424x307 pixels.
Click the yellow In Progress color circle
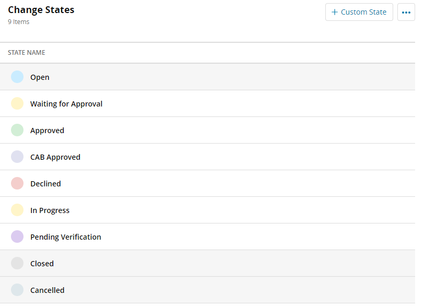click(x=17, y=210)
